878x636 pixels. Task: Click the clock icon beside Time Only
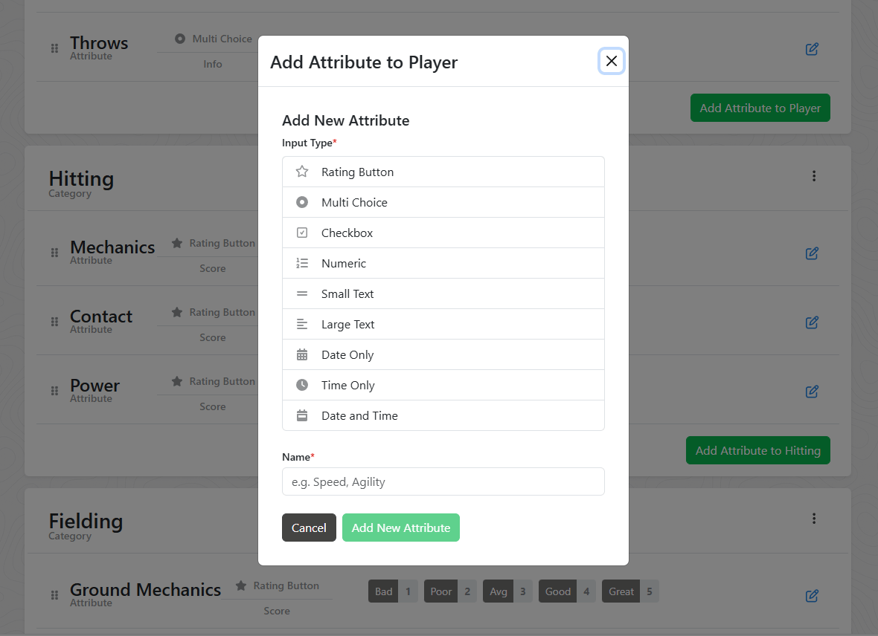point(301,385)
